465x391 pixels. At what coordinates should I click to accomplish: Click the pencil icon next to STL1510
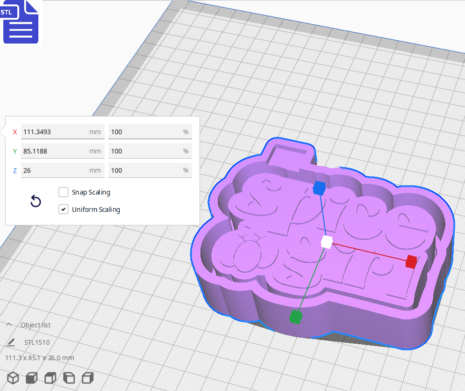tap(11, 342)
